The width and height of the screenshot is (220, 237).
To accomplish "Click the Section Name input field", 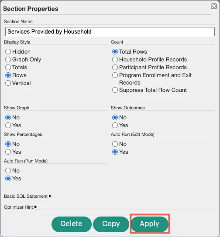I will [x=110, y=32].
